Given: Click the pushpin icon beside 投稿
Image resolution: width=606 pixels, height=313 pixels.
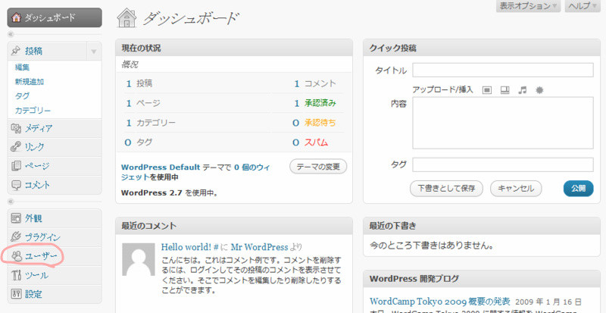Looking at the screenshot, I should (16, 51).
